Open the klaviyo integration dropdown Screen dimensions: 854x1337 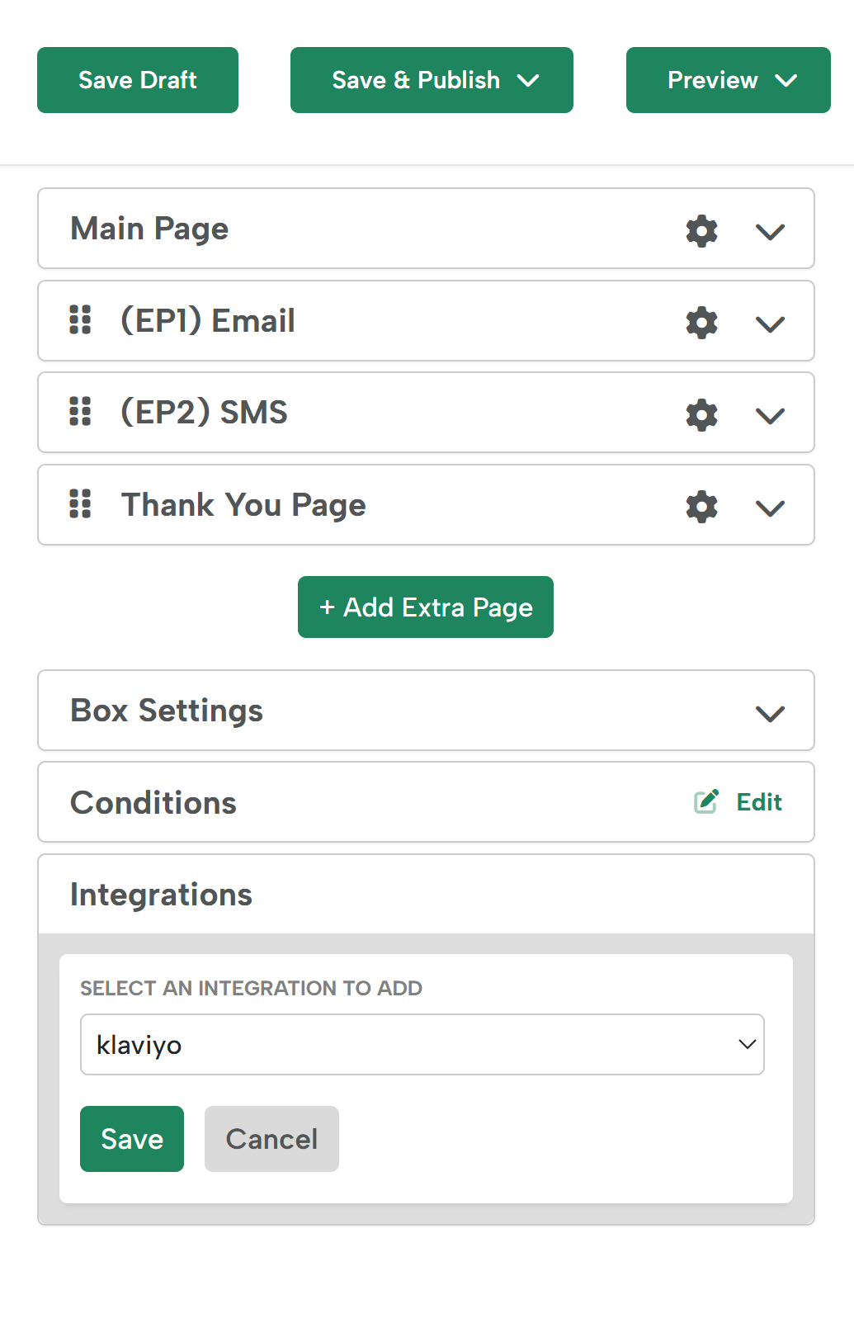click(x=422, y=1045)
